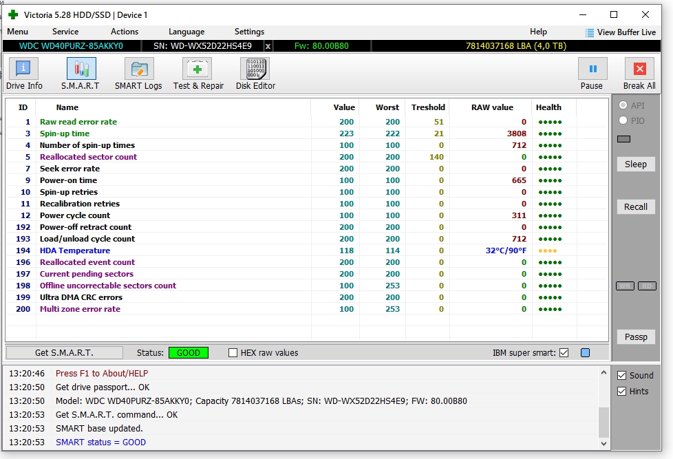
Task: Open the Language menu
Action: (x=186, y=32)
